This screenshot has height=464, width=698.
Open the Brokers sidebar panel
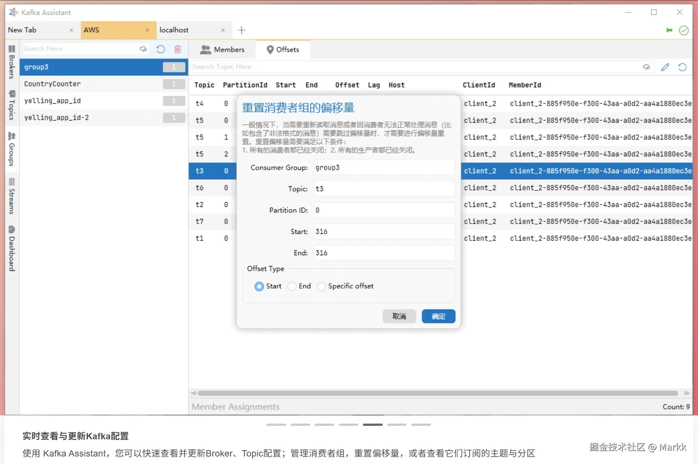[12, 62]
